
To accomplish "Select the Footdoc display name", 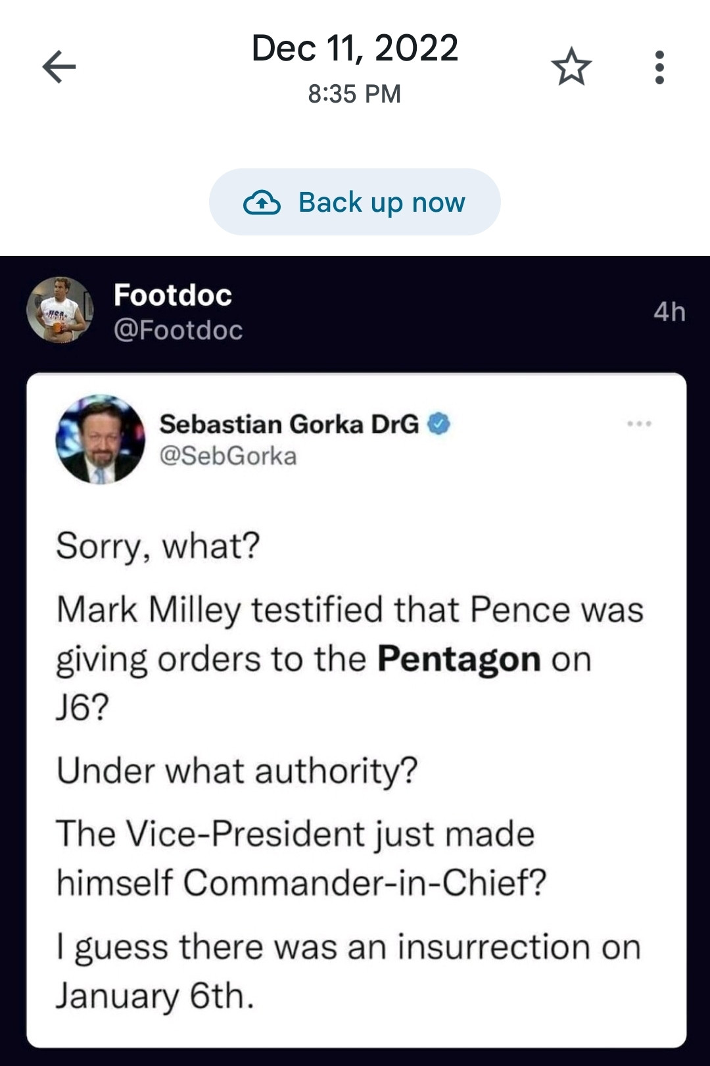I will point(173,295).
